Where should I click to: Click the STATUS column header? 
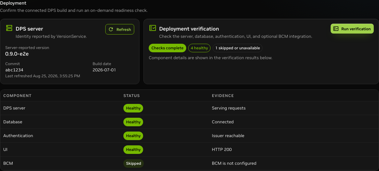point(132,96)
